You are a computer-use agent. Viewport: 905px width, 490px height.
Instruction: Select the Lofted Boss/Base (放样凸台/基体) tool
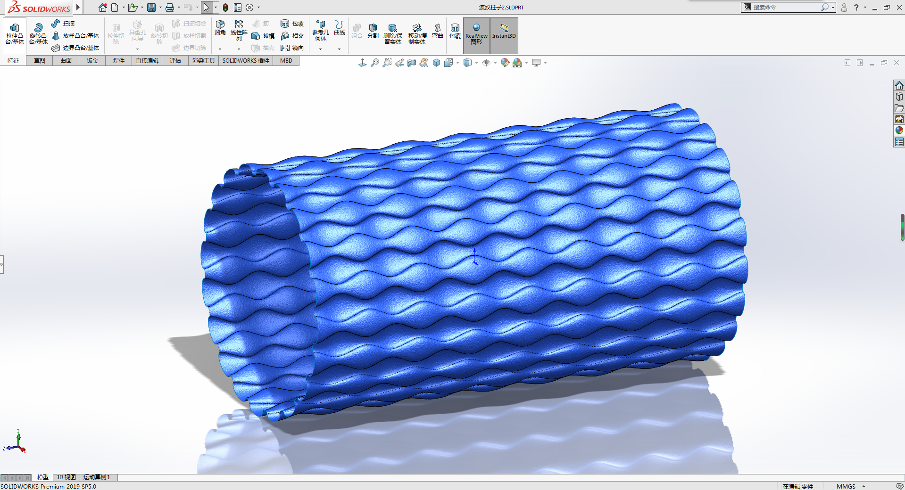pos(75,36)
